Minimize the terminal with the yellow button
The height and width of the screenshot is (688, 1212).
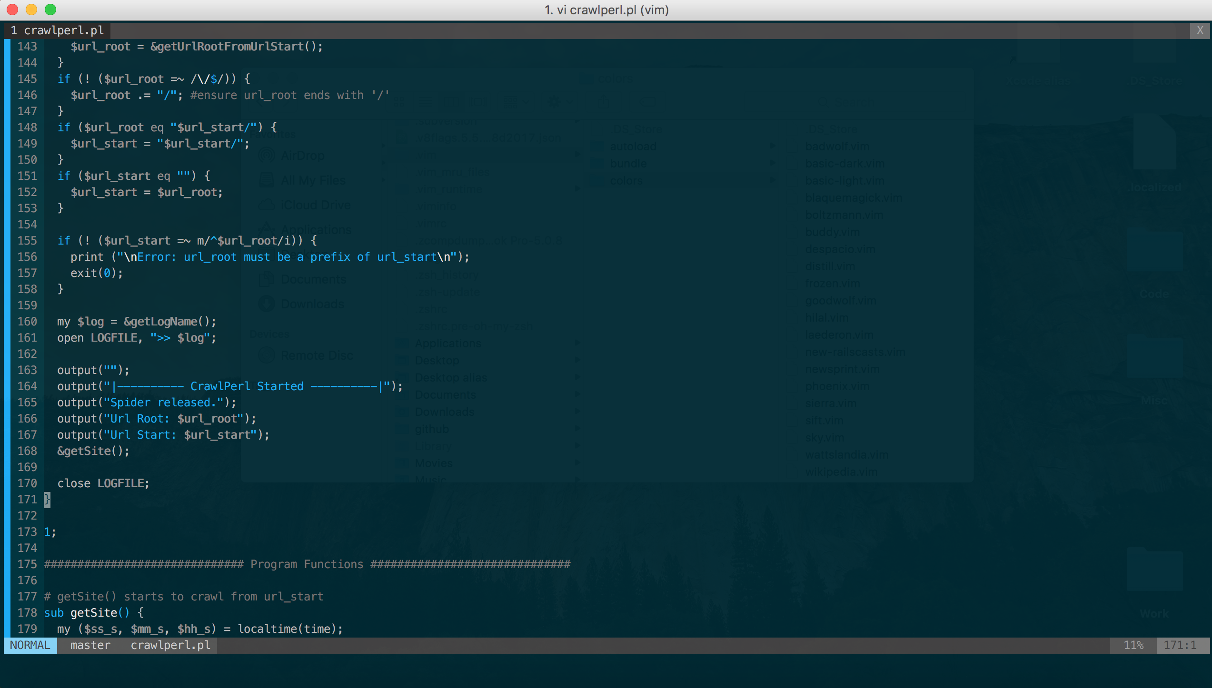pyautogui.click(x=31, y=10)
